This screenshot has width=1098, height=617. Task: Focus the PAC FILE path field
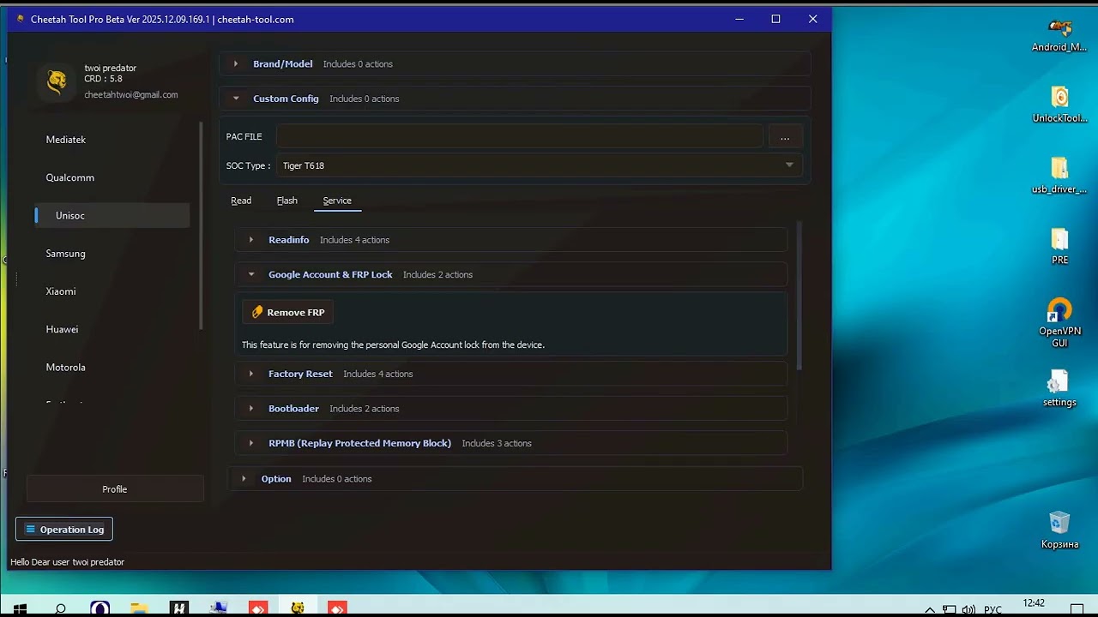click(520, 137)
